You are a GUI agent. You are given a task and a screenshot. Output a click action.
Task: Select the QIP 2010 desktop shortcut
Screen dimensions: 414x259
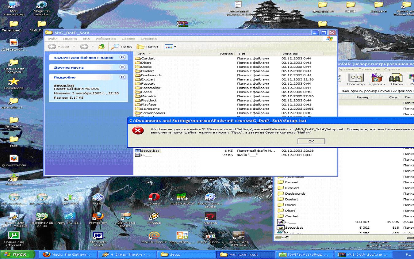click(70, 199)
